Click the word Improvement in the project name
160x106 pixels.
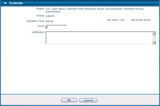(53, 12)
